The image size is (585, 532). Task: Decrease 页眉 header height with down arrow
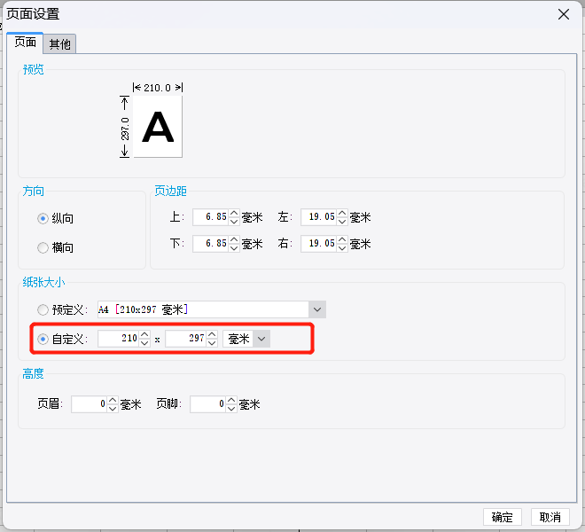tap(113, 409)
